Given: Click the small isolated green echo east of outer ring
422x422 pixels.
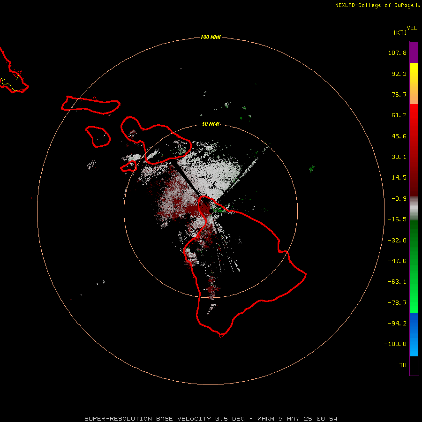Looking at the screenshot, I should click(x=312, y=169).
